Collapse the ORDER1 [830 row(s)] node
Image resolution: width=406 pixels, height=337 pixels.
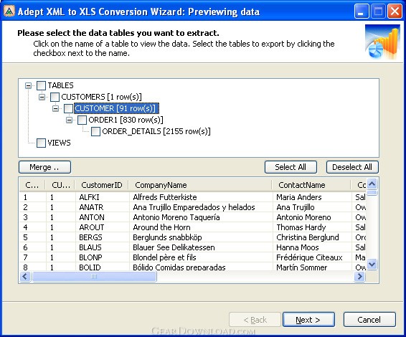coord(69,120)
